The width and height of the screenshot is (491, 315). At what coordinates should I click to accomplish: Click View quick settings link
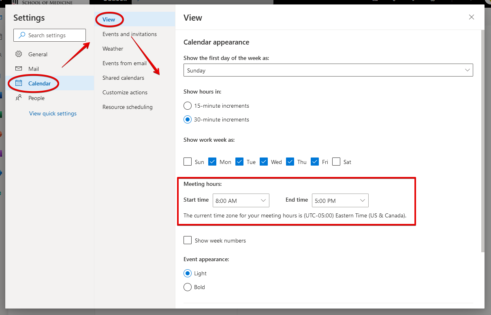click(53, 113)
